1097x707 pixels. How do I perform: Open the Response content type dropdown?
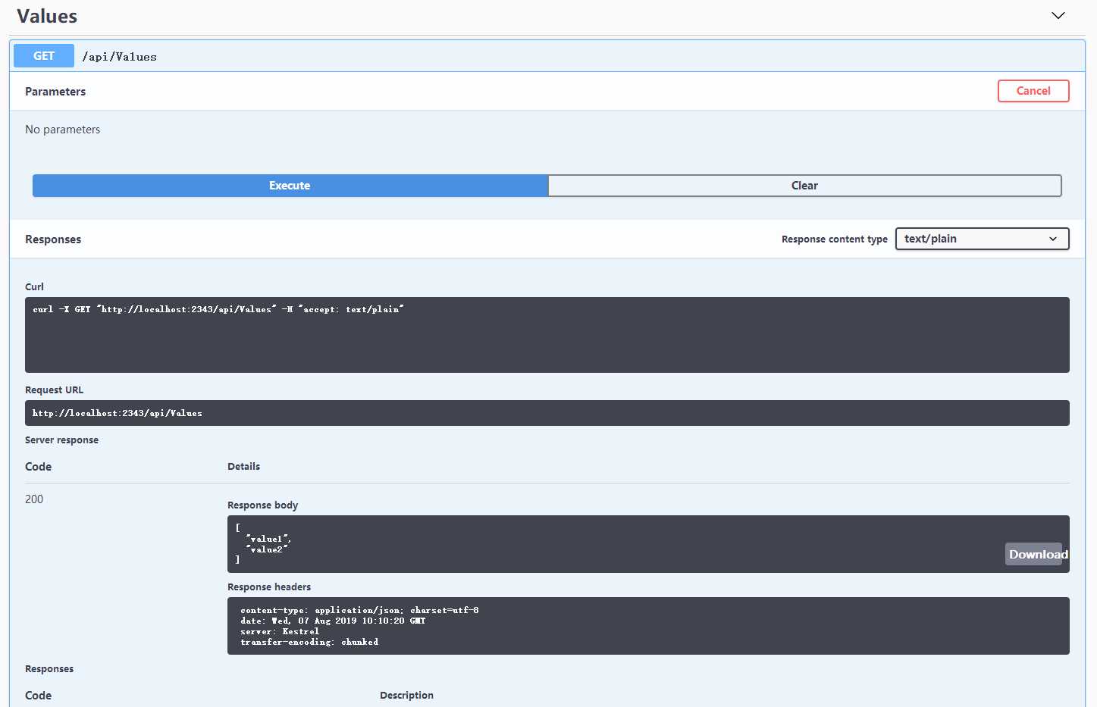(982, 239)
